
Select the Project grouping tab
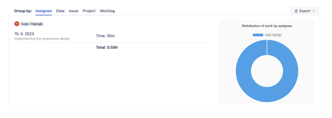89,11
